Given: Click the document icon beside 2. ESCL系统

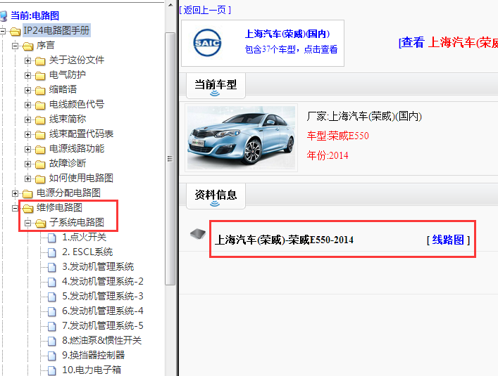Looking at the screenshot, I should [51, 252].
